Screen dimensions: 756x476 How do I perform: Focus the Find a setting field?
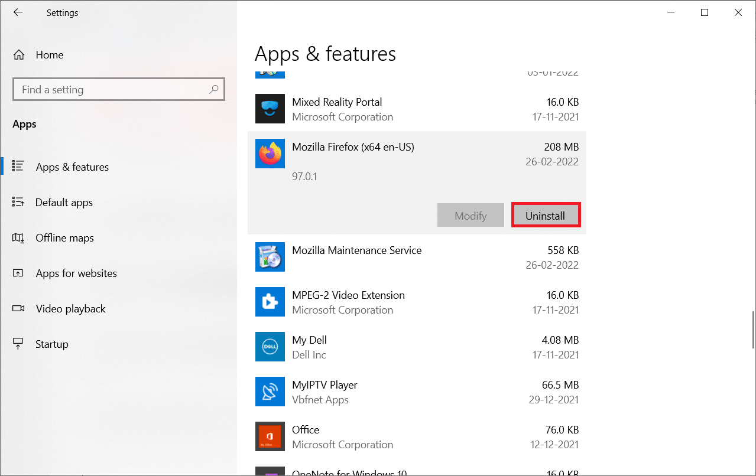pyautogui.click(x=118, y=90)
